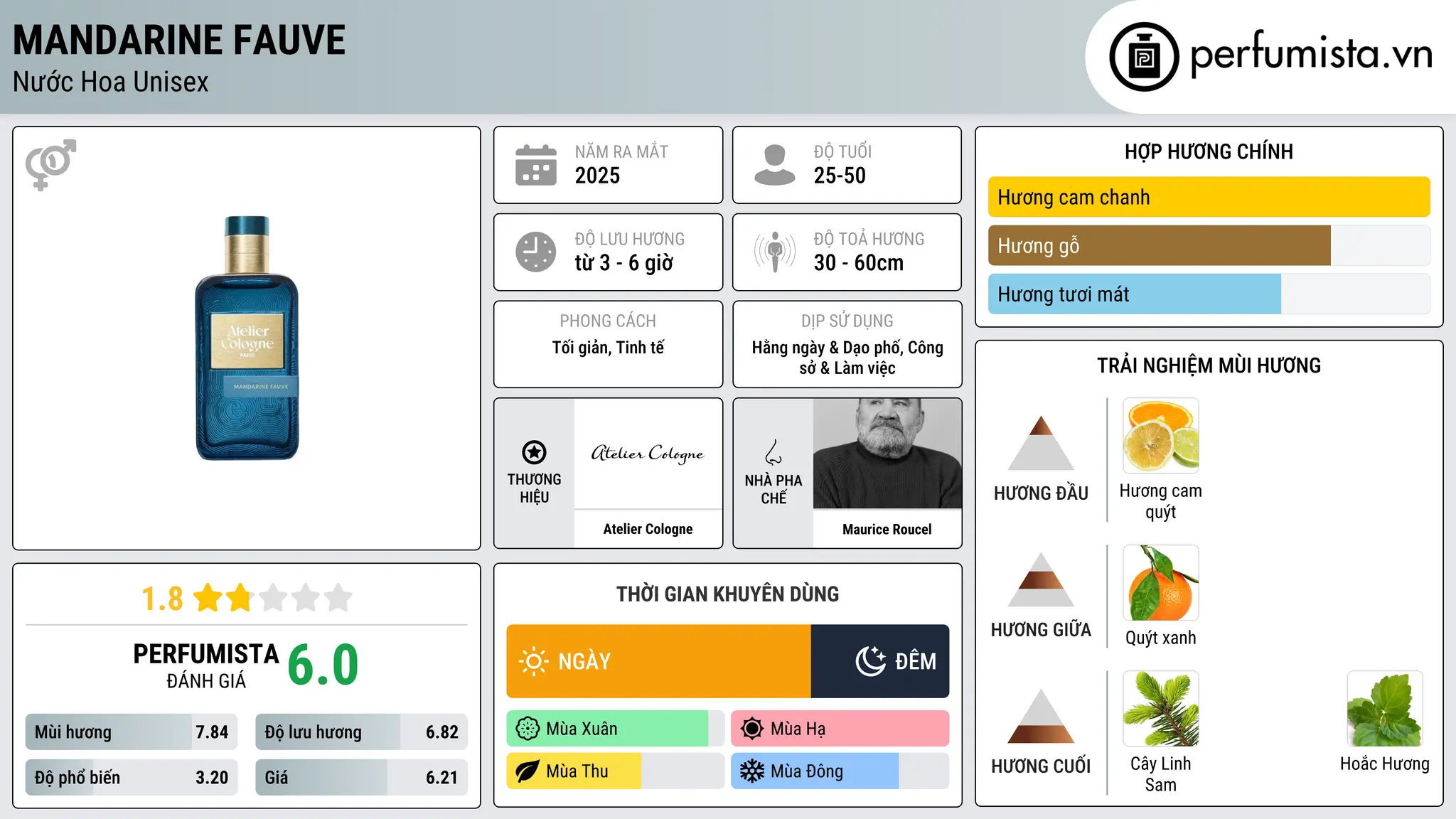
Task: Click the calendar icon beside Năm ra mắt
Action: click(536, 165)
